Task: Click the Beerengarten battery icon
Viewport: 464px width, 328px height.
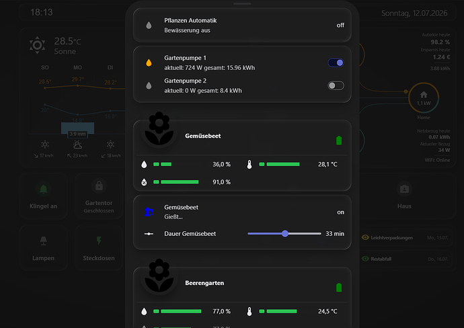Action: [x=339, y=288]
